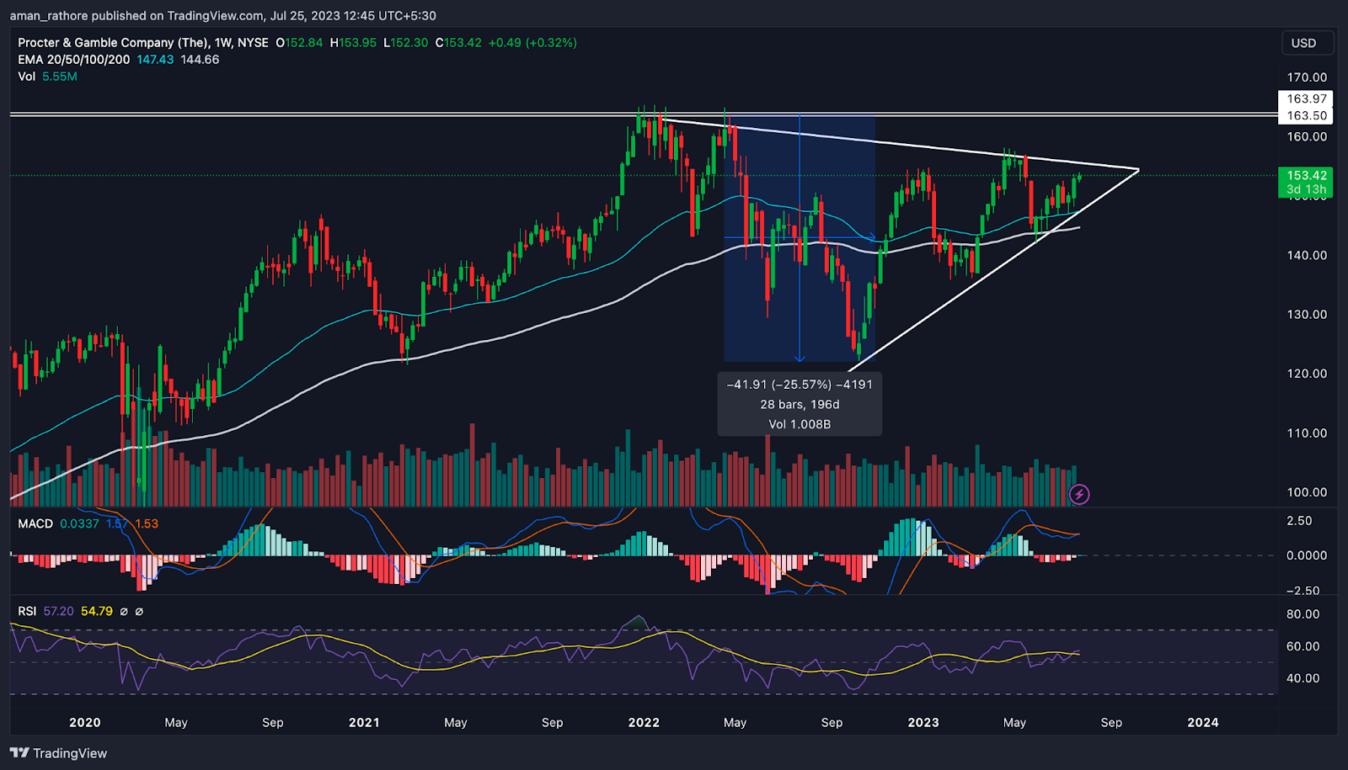Click the TradingView logo at bottom left
The image size is (1348, 770).
click(59, 753)
